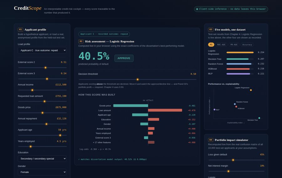Click the log-odds -0.384 formula text

(95, 149)
